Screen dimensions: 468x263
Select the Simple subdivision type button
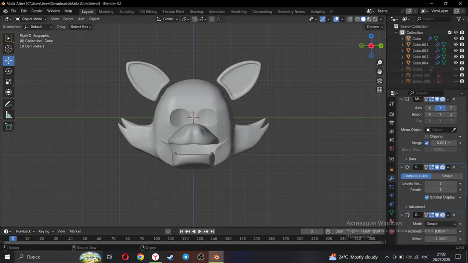coord(447,176)
